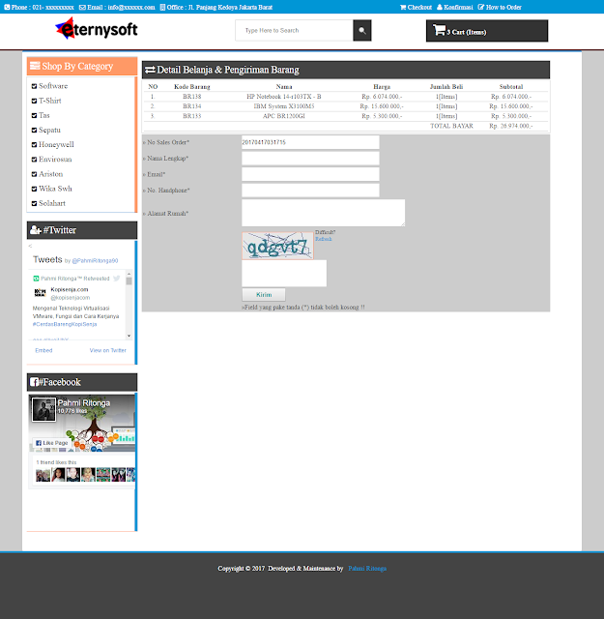The image size is (604, 619).
Task: Focus the Type Here to Search field
Action: tap(294, 30)
